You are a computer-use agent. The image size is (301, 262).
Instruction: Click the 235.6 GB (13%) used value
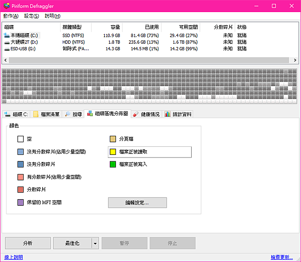click(x=144, y=42)
